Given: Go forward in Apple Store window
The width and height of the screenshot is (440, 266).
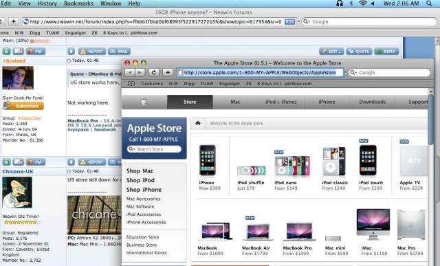Looking at the screenshot, I should coord(140,72).
